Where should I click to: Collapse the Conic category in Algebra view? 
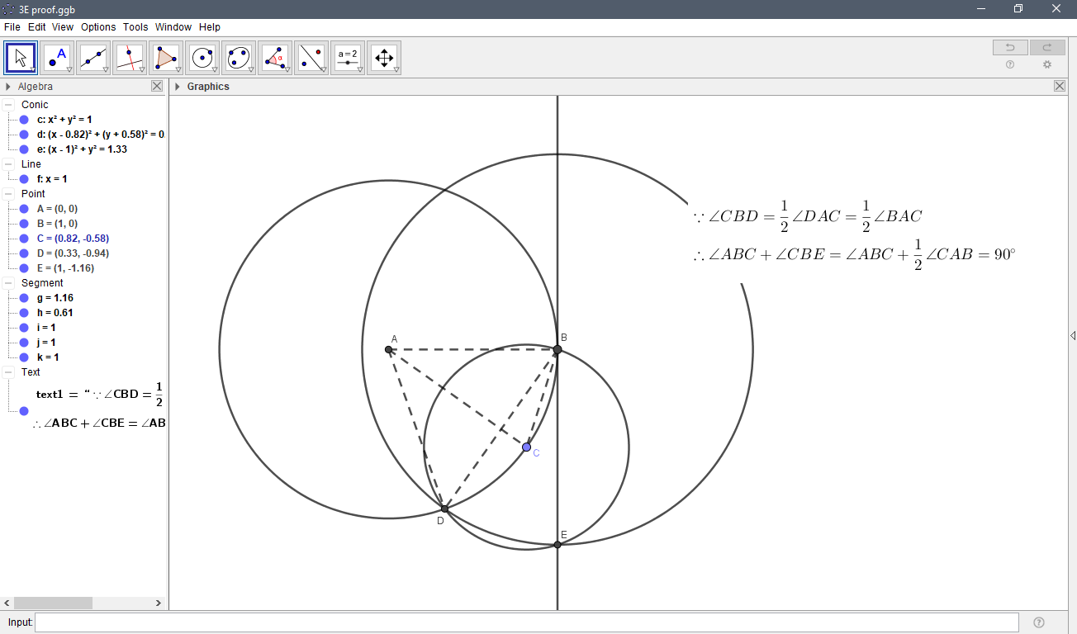(7, 104)
